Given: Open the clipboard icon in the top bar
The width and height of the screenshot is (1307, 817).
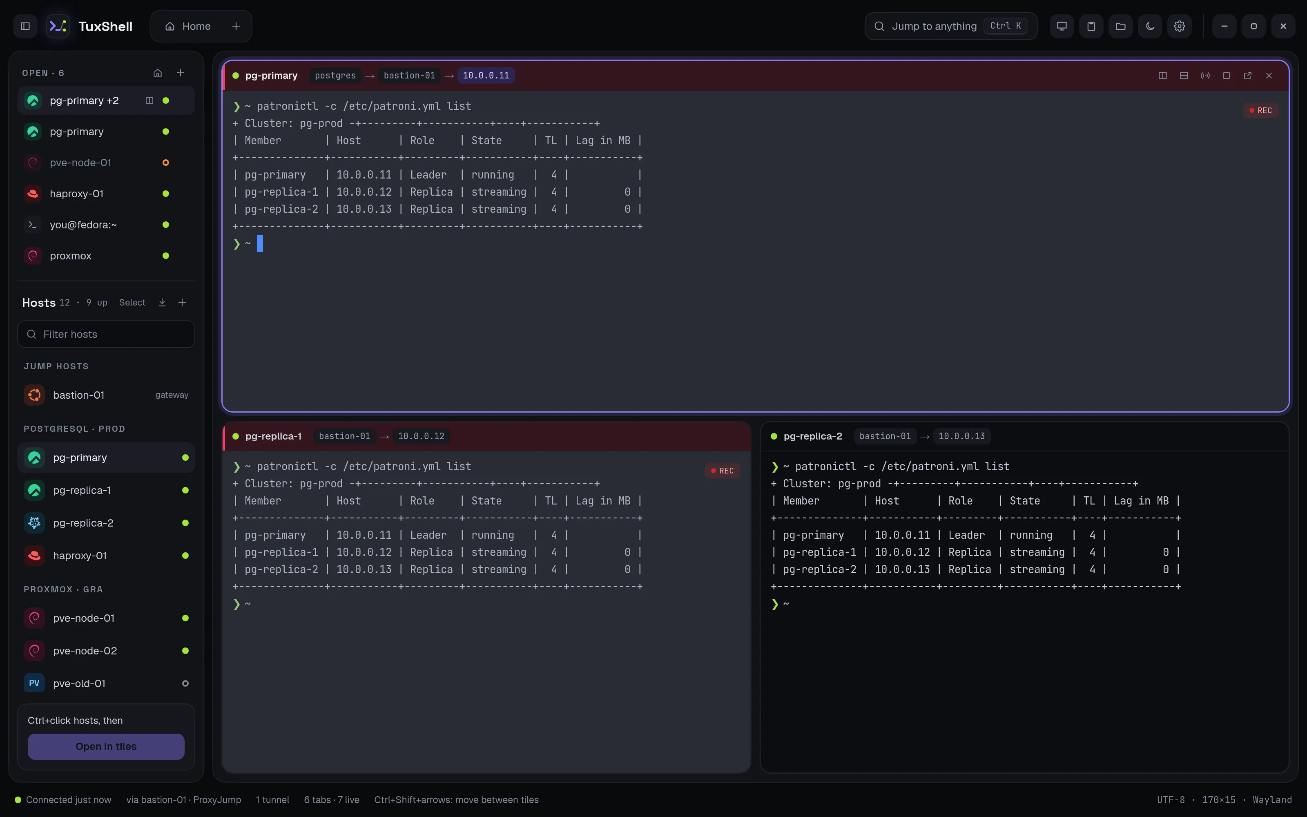Looking at the screenshot, I should (x=1091, y=26).
